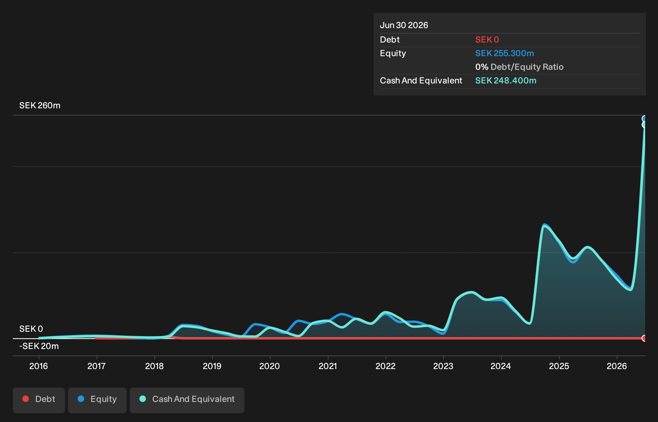
Task: Select the 2026 x-axis label
Action: (617, 366)
